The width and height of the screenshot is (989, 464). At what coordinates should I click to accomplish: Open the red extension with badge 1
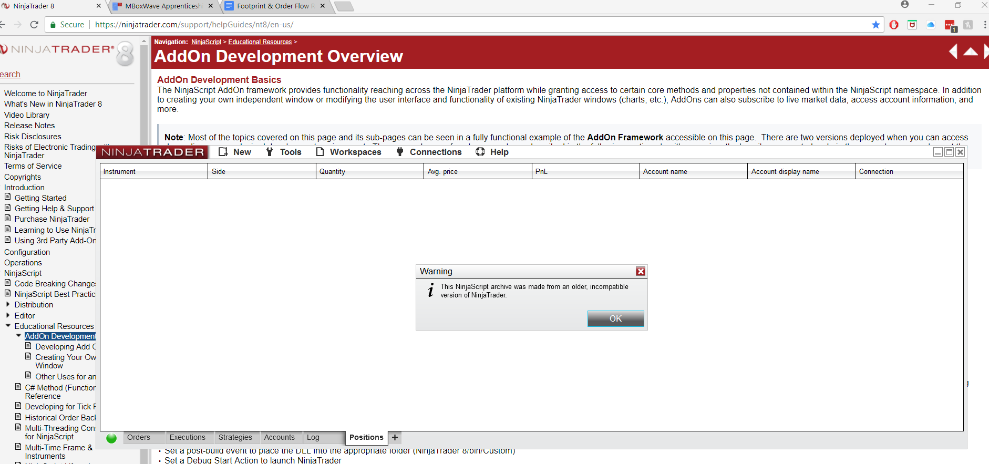pyautogui.click(x=950, y=26)
